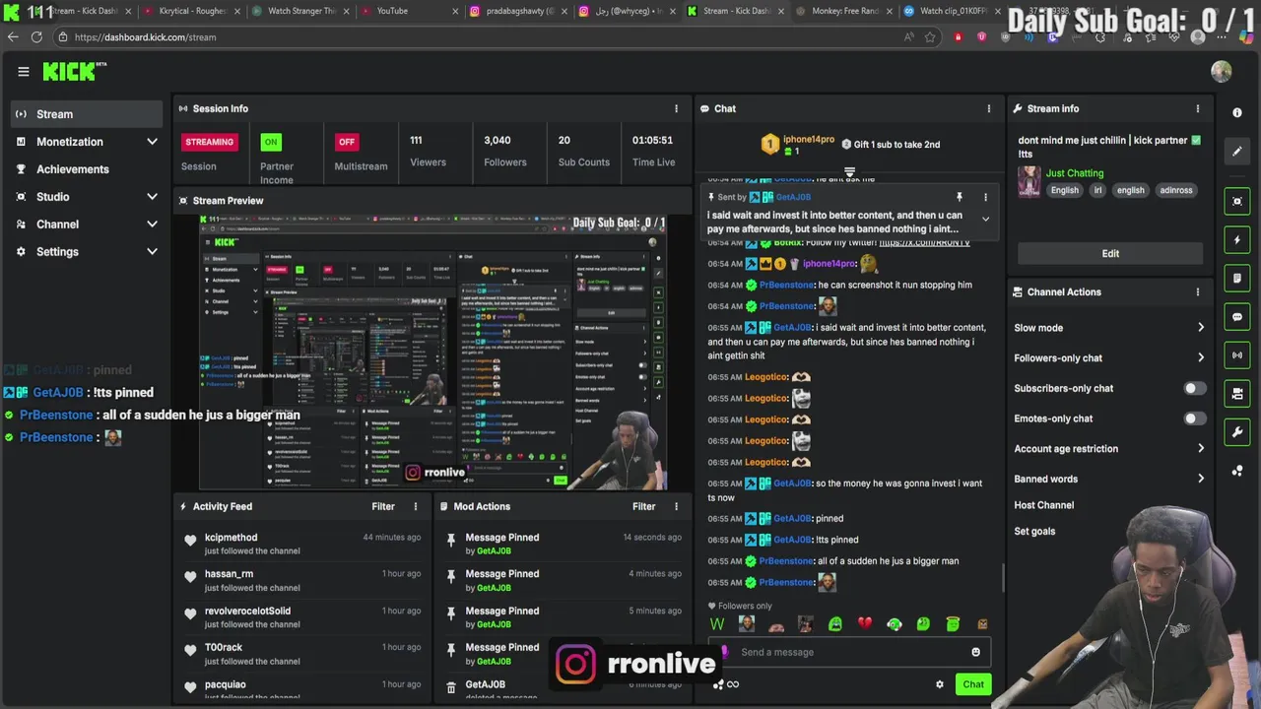Go back in the browser
The image size is (1261, 709).
click(x=13, y=37)
